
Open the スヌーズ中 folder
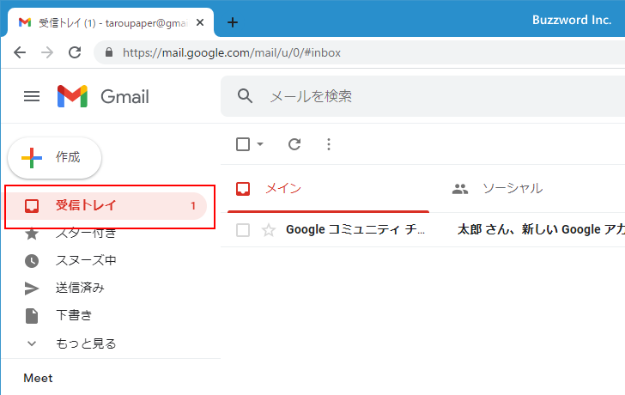coord(86,261)
